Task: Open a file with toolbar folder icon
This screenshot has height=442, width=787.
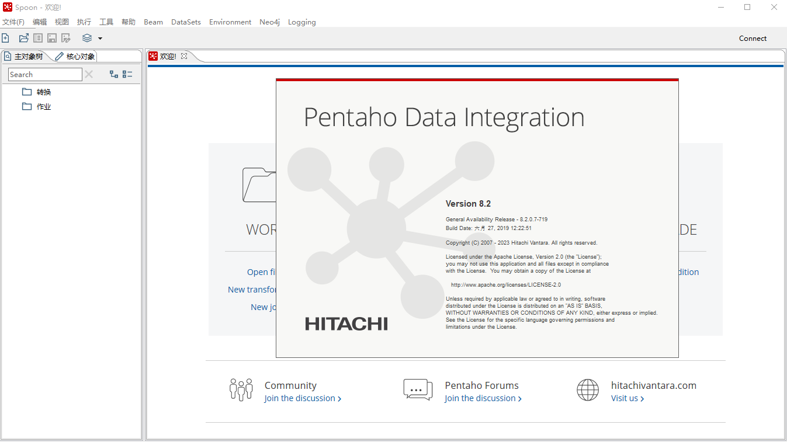Action: click(24, 38)
